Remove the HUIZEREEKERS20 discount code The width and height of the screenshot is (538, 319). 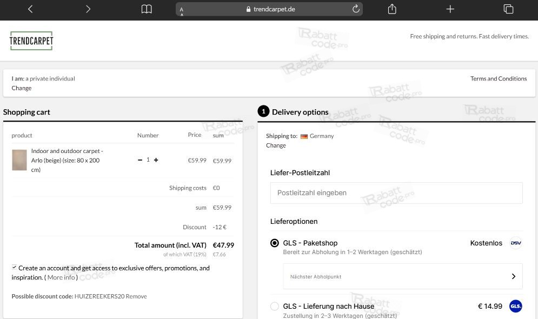click(x=136, y=296)
